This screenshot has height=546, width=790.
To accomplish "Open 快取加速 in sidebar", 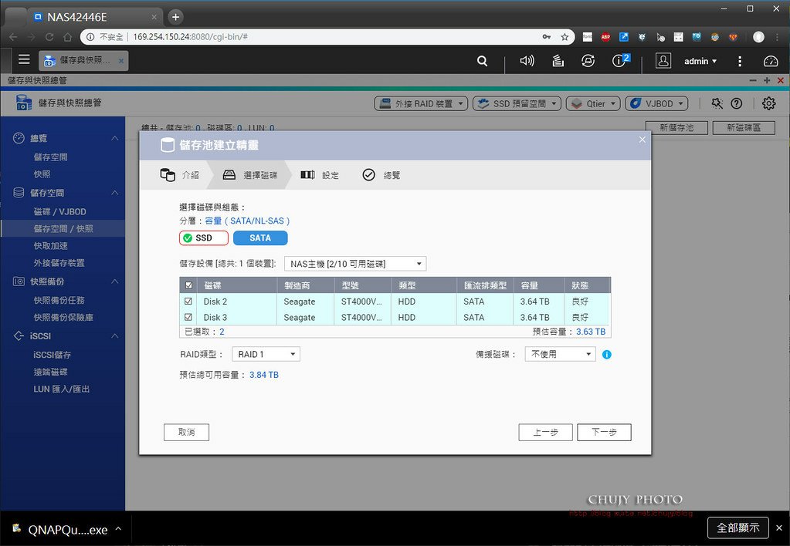I will (x=50, y=245).
